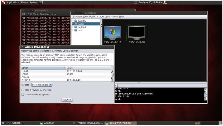This screenshot has height=126, width=223.
Task: Click the LPORT option row label
Action: pyautogui.click(x=25, y=74)
